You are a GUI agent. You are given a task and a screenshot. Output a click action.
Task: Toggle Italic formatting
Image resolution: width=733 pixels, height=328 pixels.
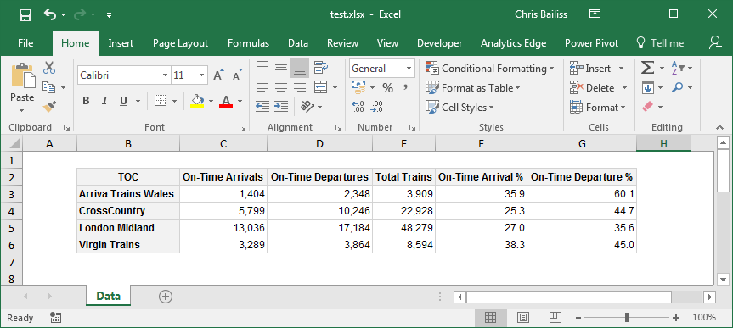(104, 101)
